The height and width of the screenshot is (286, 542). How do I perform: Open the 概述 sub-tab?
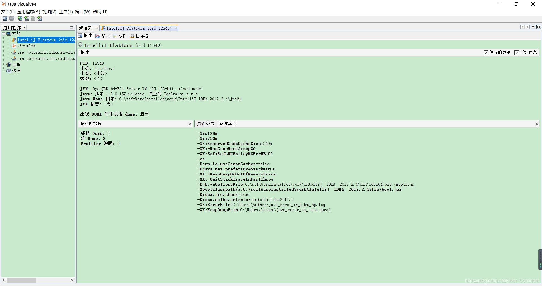pos(85,36)
